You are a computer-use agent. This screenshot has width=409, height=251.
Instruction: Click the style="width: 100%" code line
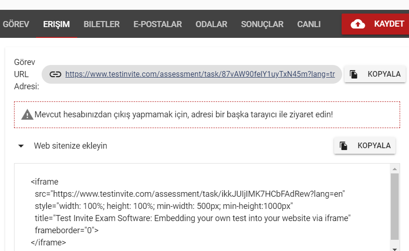pos(164,206)
